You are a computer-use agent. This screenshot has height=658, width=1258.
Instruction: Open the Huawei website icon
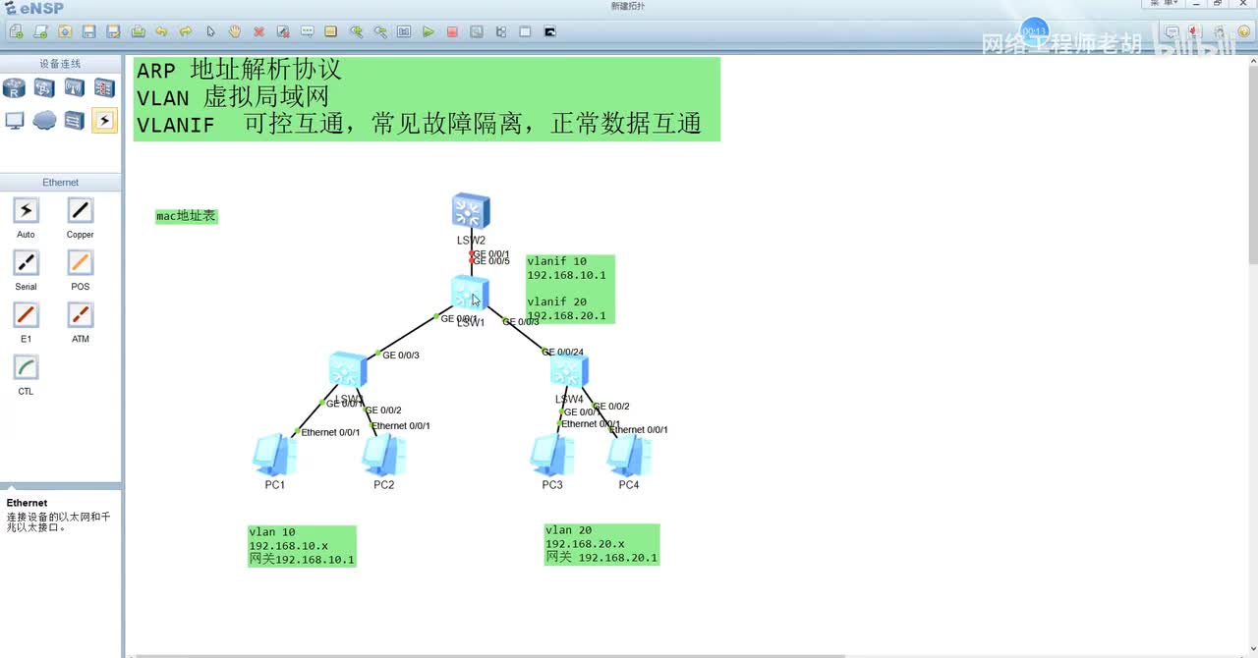[1195, 31]
